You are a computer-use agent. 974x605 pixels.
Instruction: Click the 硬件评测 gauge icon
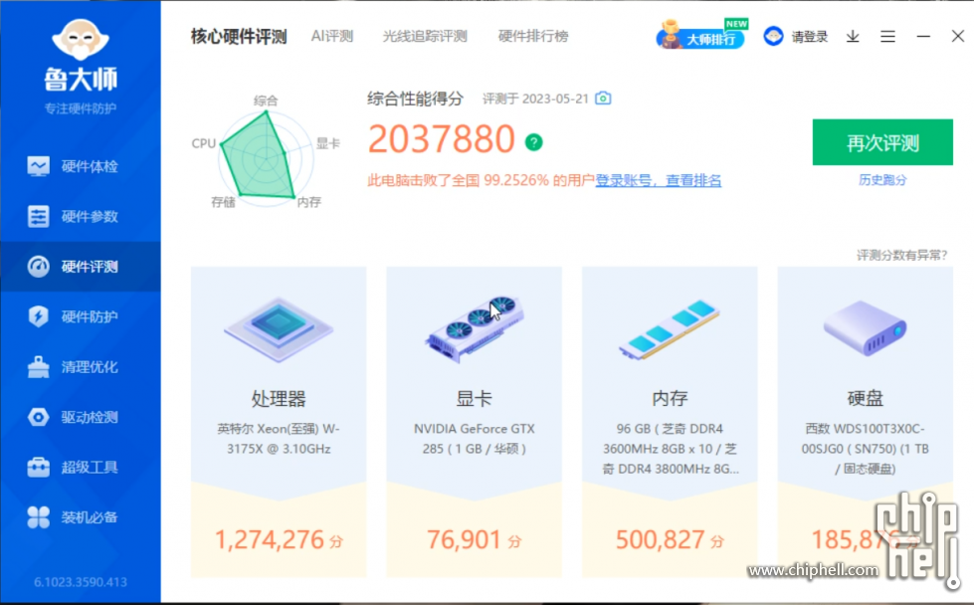pyautogui.click(x=38, y=267)
